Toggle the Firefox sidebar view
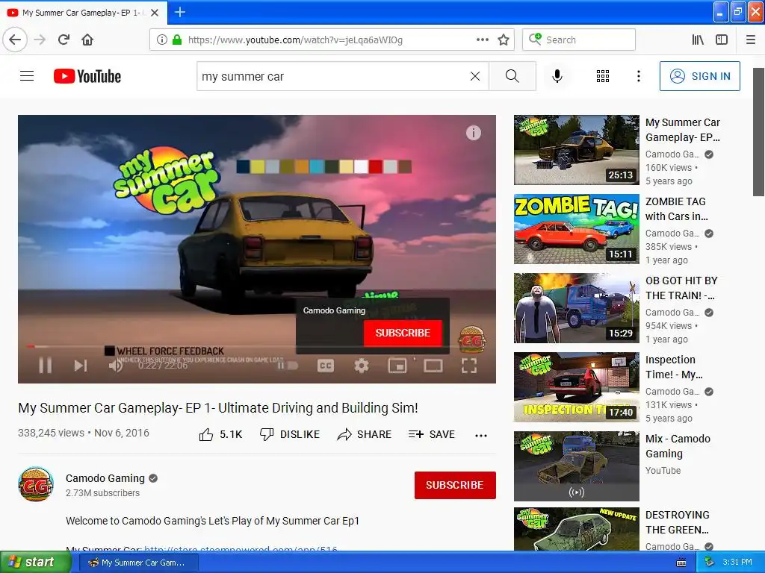This screenshot has width=765, height=573. coord(722,40)
